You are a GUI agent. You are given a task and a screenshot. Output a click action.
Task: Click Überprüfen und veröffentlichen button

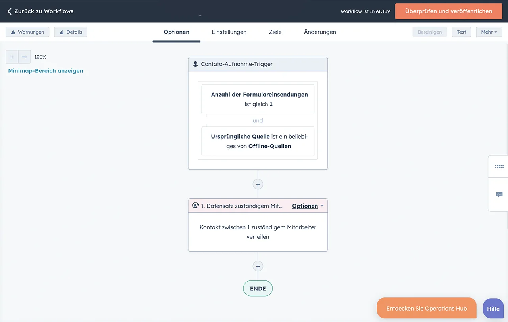pyautogui.click(x=448, y=11)
